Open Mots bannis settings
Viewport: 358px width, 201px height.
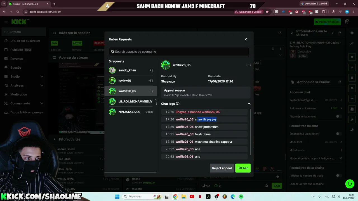tap(315, 150)
